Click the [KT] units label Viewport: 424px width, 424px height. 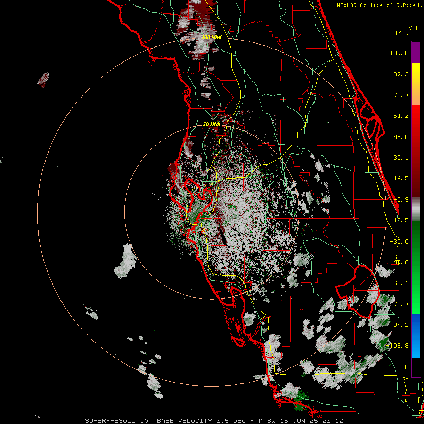click(x=402, y=33)
